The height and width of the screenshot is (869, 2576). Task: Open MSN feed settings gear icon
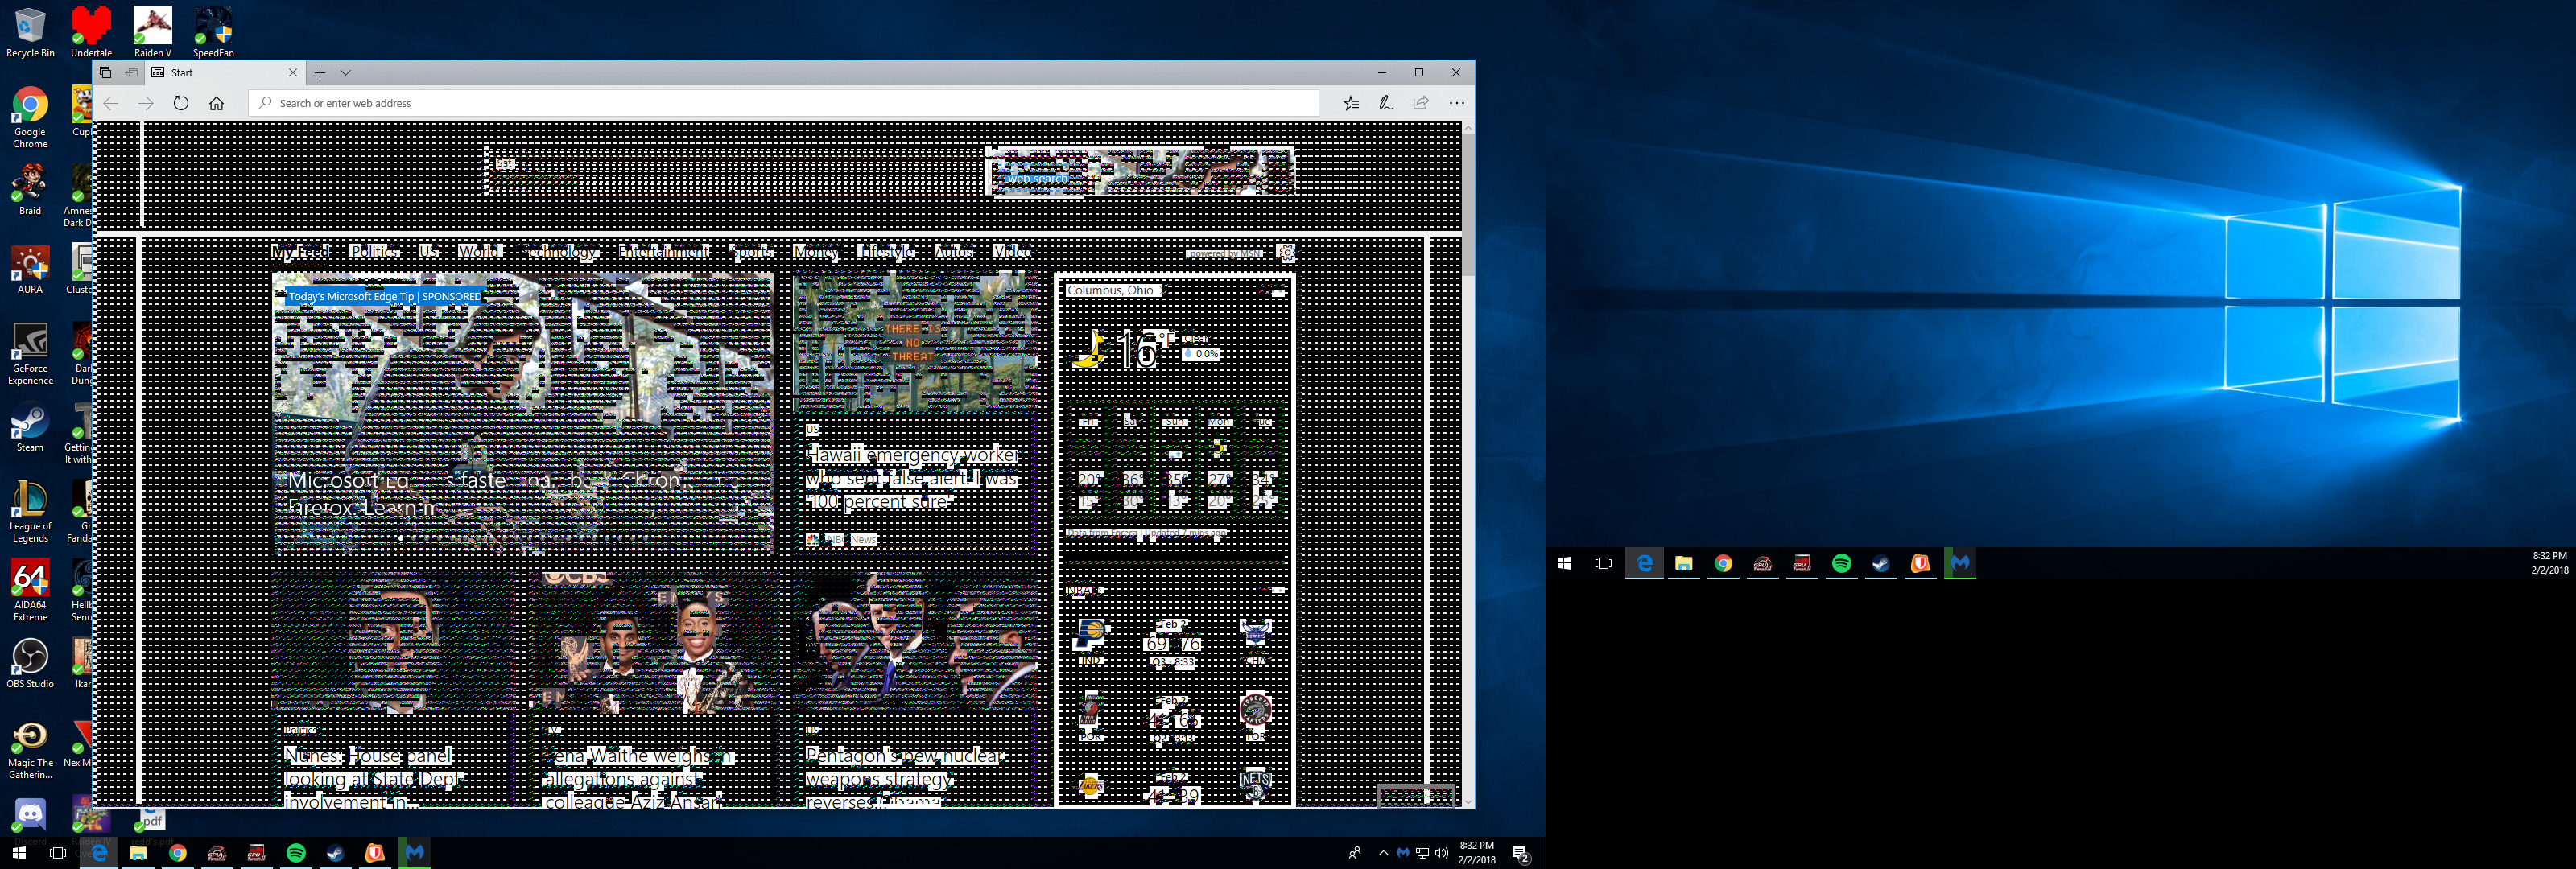[1286, 252]
